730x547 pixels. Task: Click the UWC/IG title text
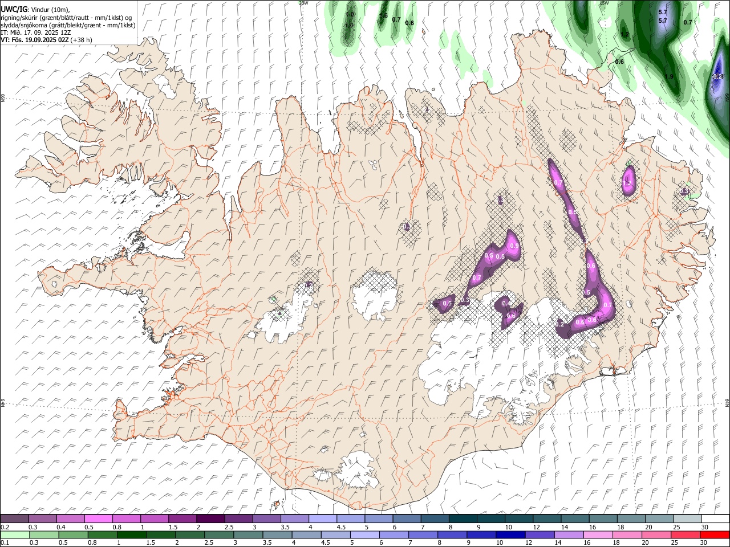point(14,9)
